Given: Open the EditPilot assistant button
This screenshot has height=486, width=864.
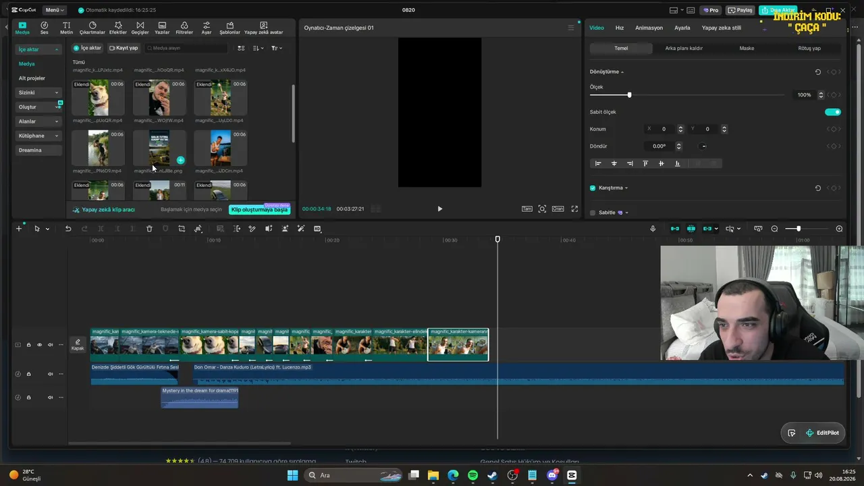Looking at the screenshot, I should 822,433.
